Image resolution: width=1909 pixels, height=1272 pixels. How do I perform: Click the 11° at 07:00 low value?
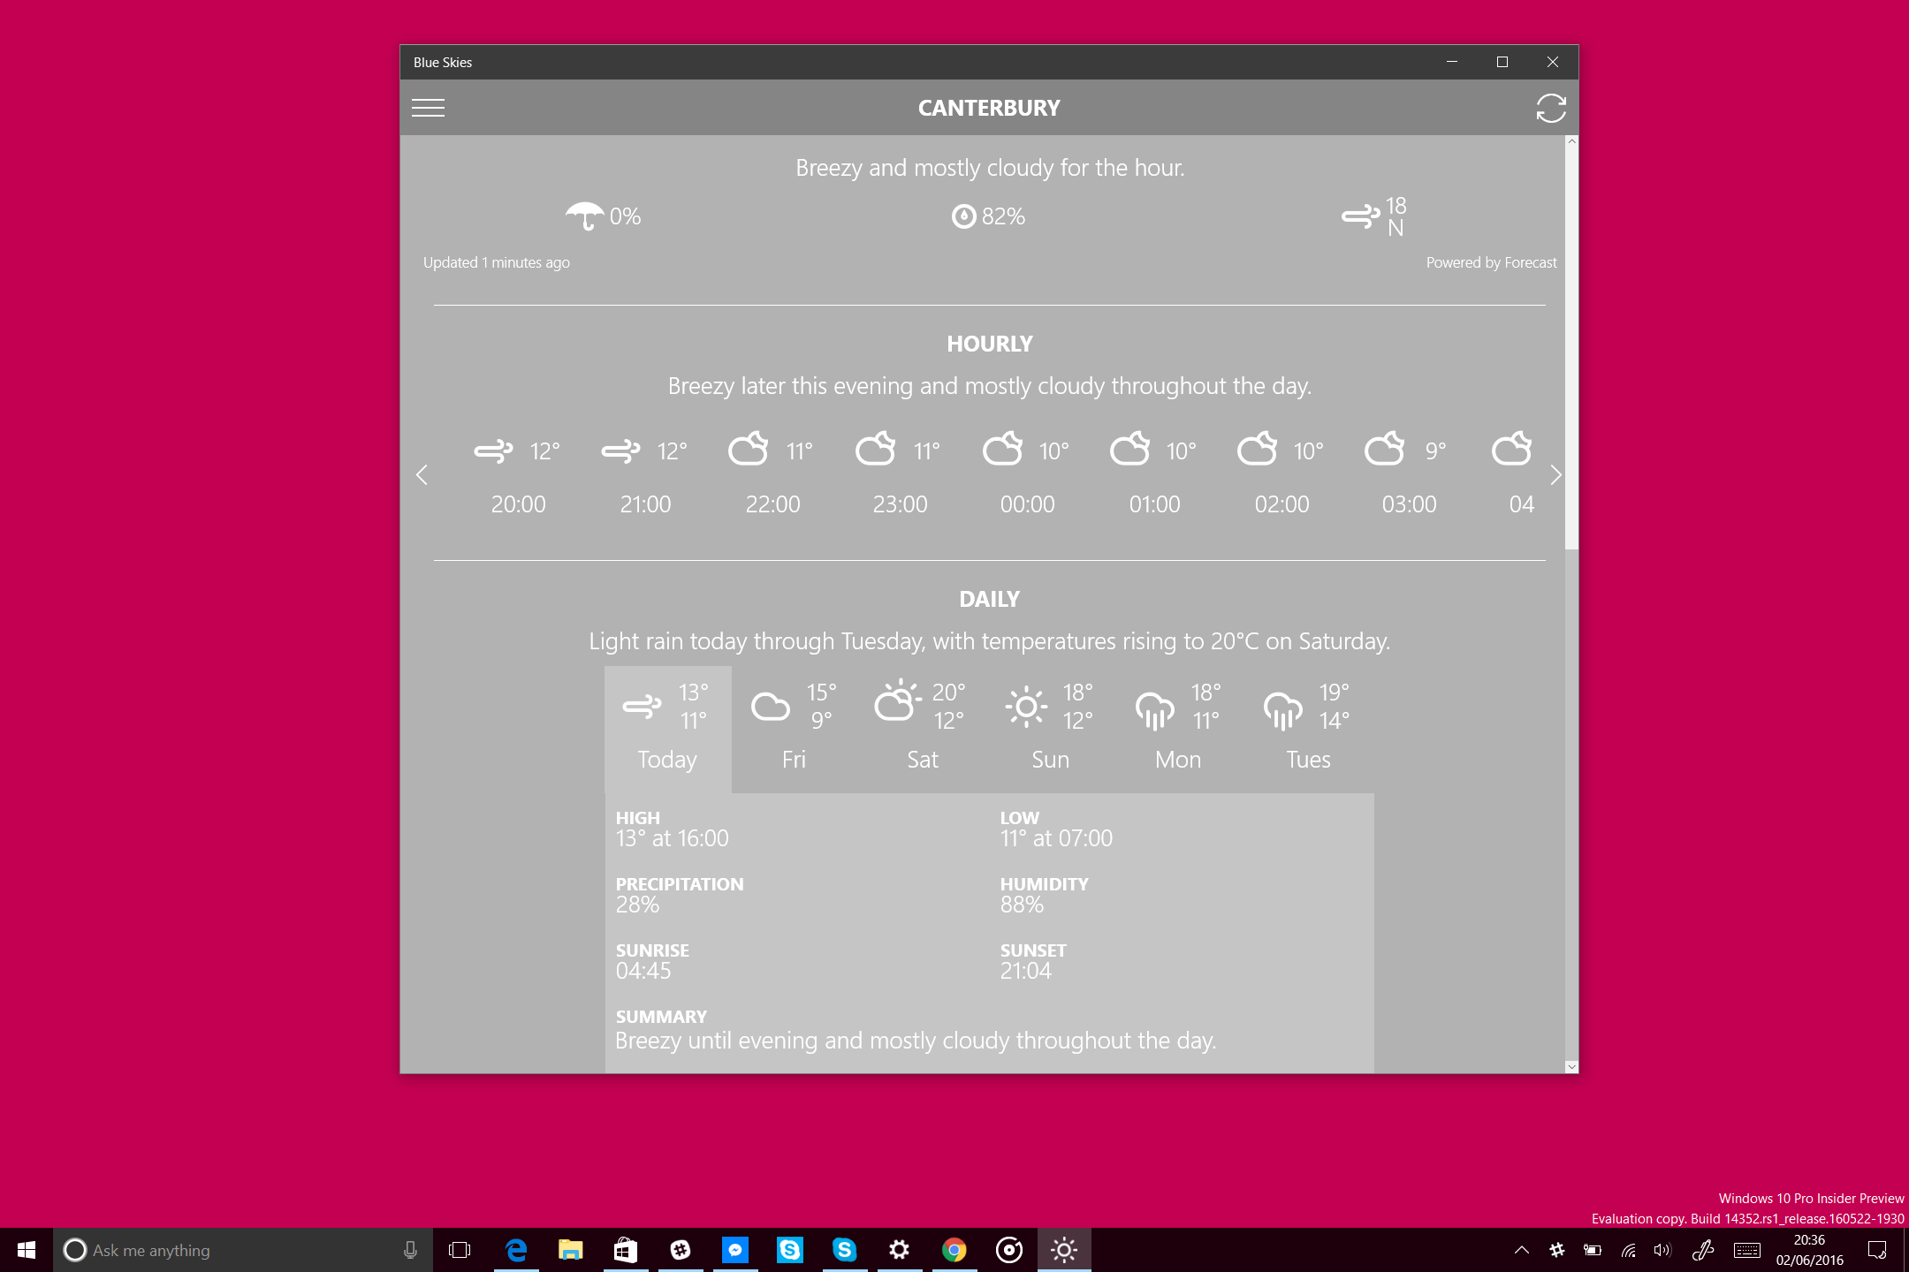(x=1056, y=838)
